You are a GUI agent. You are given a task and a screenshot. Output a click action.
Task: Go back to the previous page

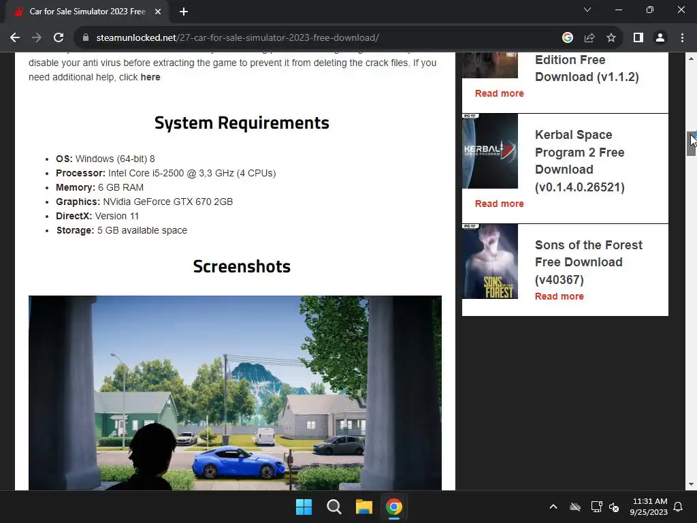click(x=15, y=38)
